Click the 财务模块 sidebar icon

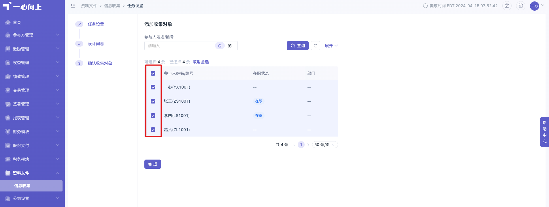tap(8, 132)
